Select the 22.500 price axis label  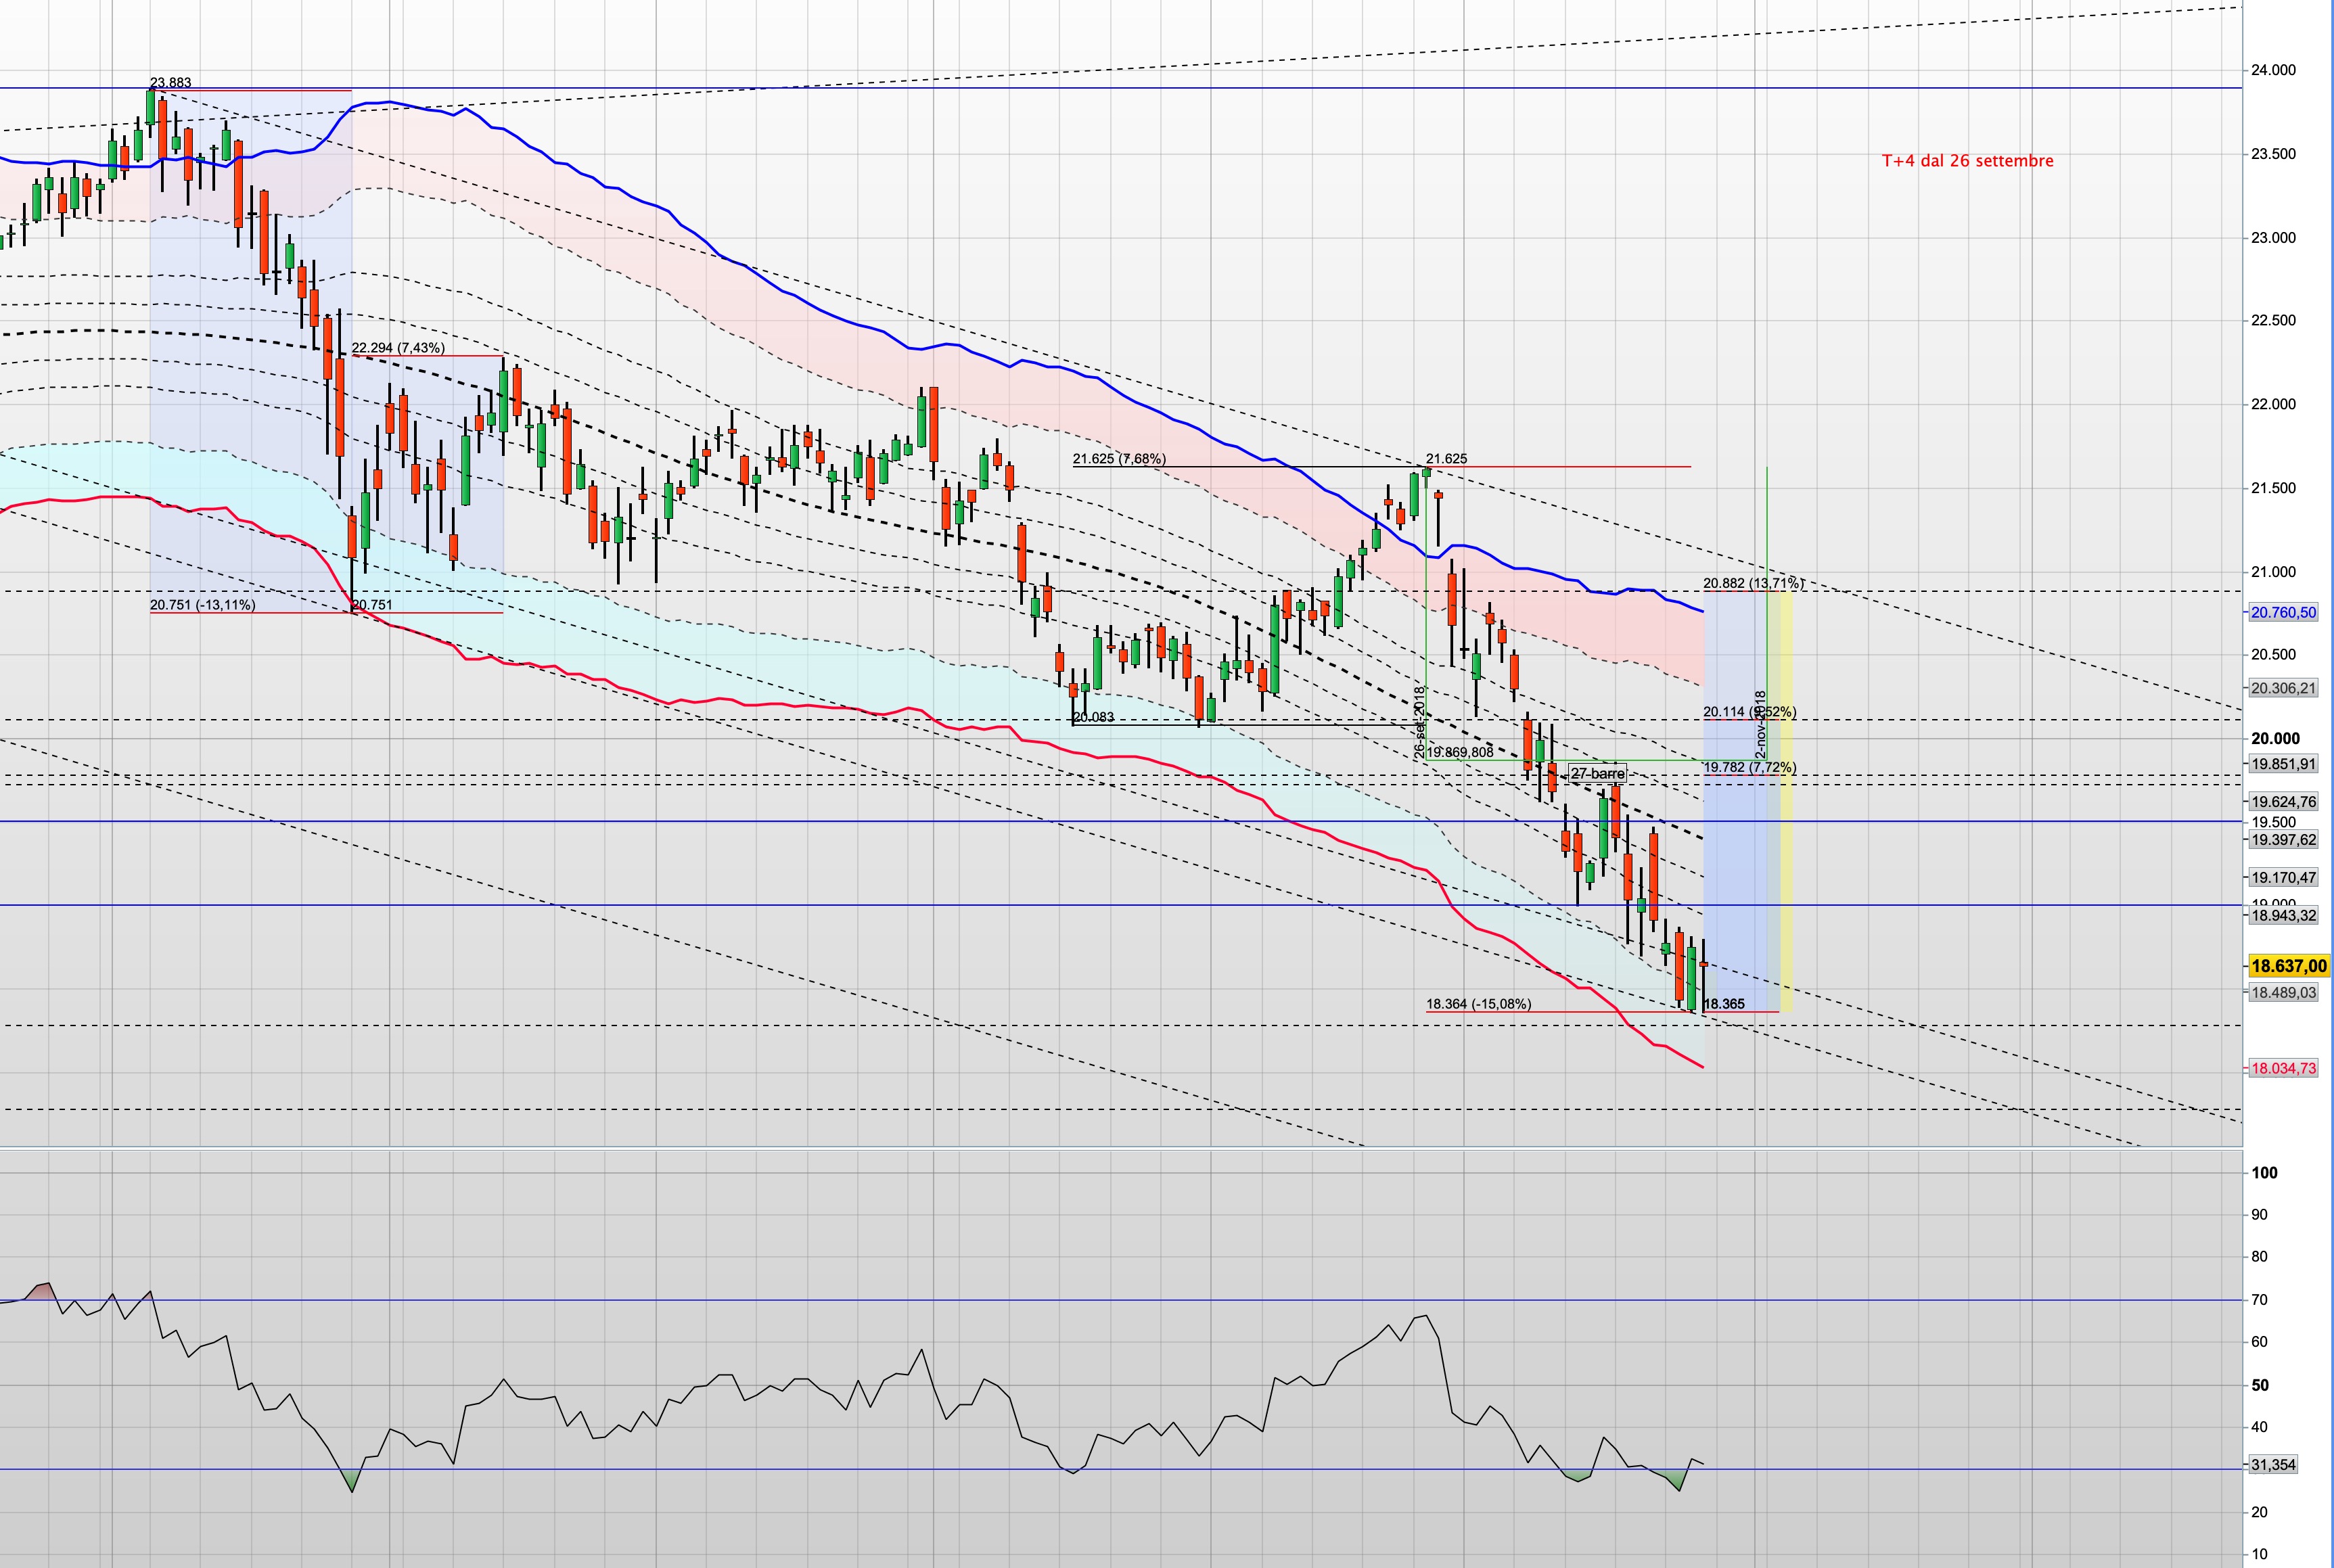pos(2273,320)
